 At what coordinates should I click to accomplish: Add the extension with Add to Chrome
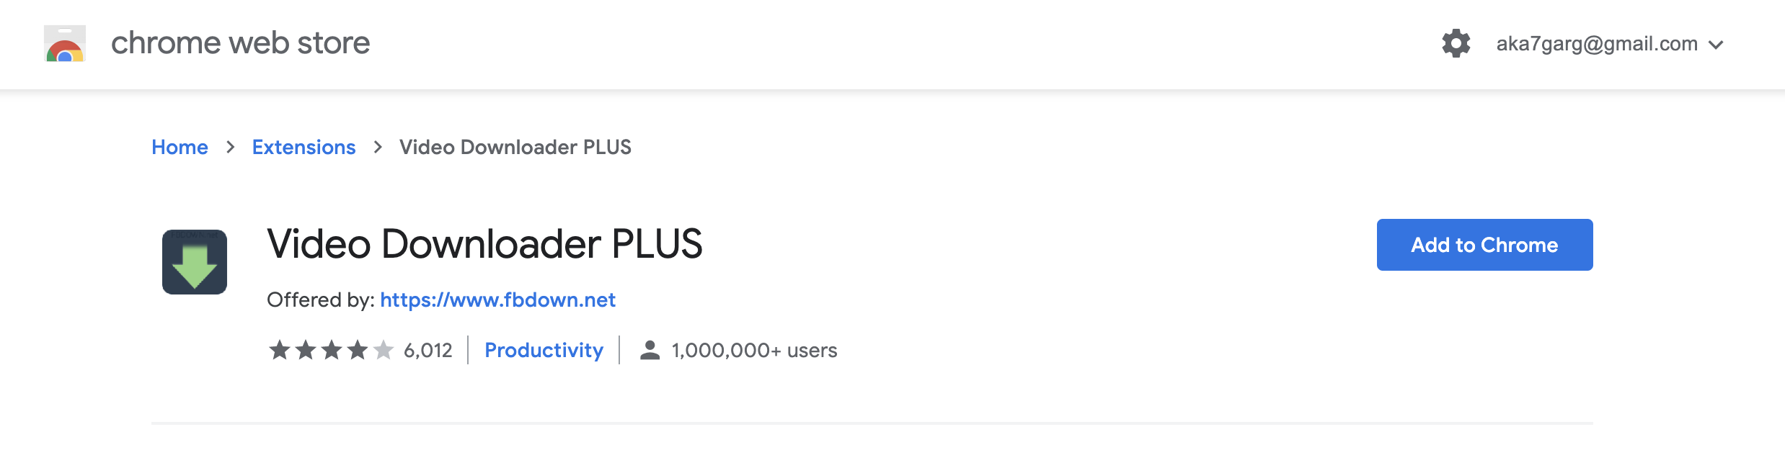pyautogui.click(x=1484, y=245)
